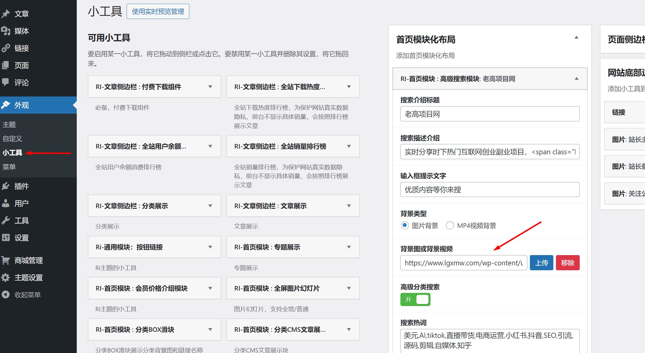Open the 媒体 media library icon
Viewport: 645px width, 353px height.
click(x=6, y=31)
